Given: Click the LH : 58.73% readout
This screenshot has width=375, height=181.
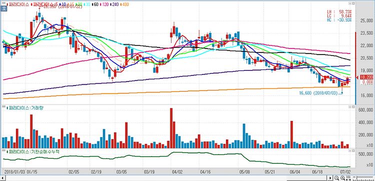Looking at the screenshot, I should (x=339, y=11).
